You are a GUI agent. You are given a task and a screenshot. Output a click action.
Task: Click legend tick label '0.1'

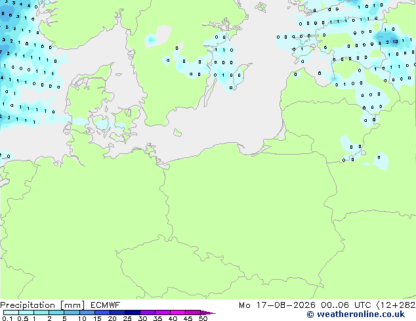click(x=7, y=318)
